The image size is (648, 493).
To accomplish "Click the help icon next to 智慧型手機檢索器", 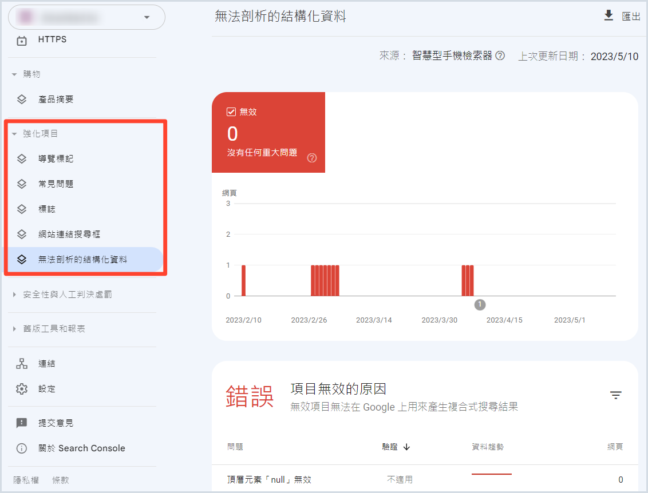I will (500, 56).
